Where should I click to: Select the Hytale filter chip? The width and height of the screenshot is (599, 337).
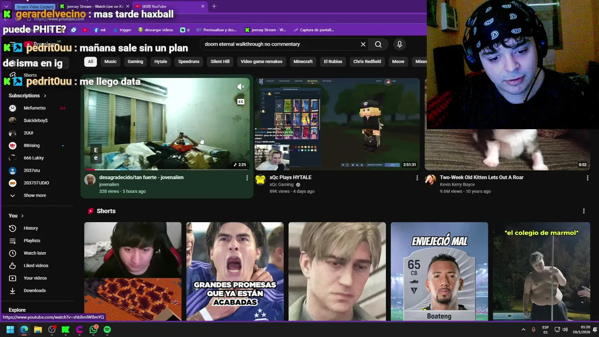(161, 61)
